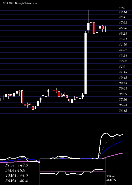Click the 48.4 price axis label

(x=122, y=17)
